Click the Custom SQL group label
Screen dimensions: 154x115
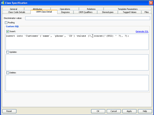12,26
